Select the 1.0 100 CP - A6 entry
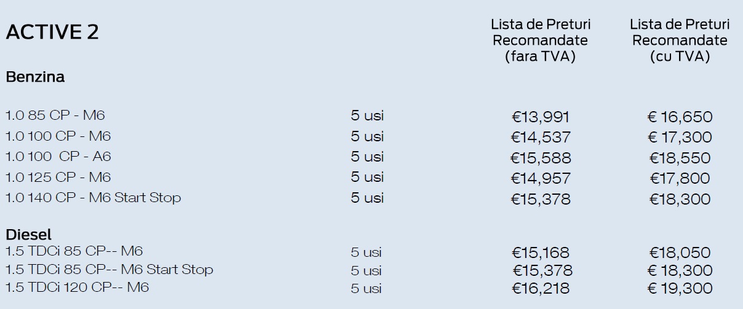 tap(58, 157)
